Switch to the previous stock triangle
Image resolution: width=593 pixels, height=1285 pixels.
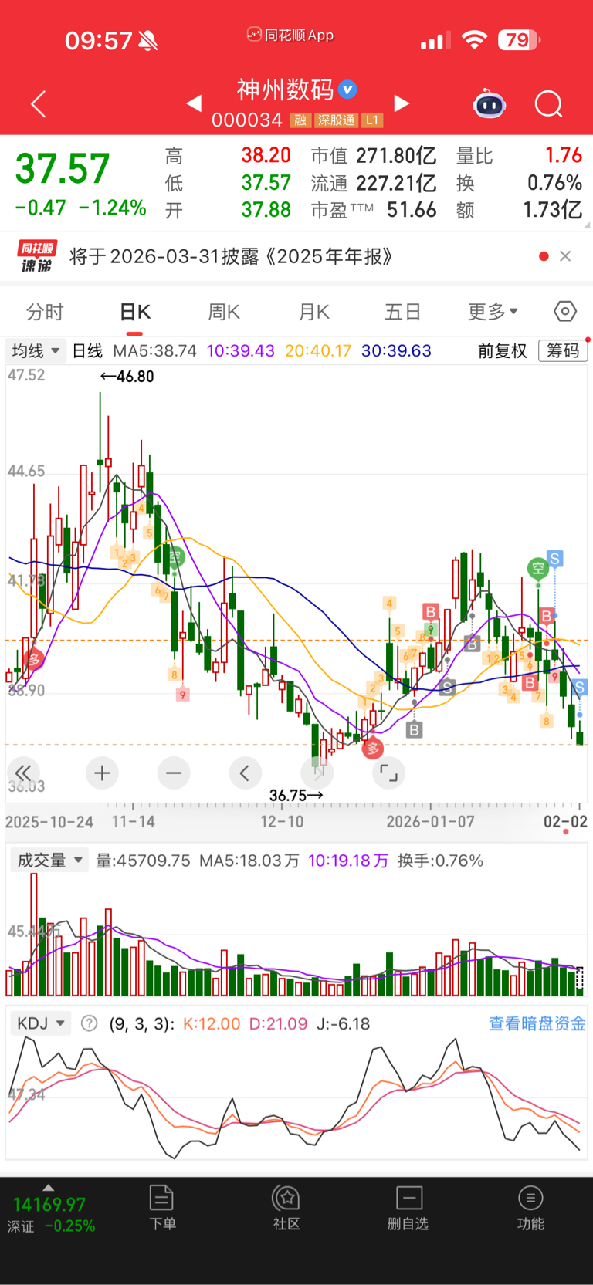194,103
